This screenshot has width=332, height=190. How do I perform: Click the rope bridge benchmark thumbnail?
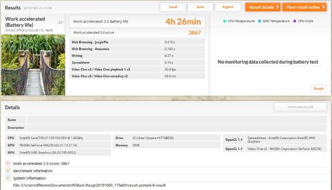33,65
